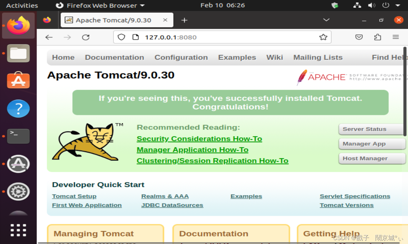Open the Firefox hamburger menu

(x=396, y=37)
